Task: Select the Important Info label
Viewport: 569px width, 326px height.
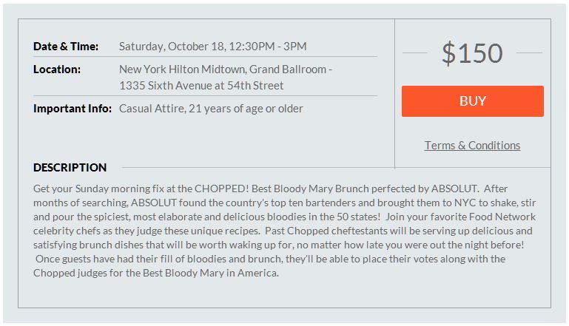Action: coord(73,109)
